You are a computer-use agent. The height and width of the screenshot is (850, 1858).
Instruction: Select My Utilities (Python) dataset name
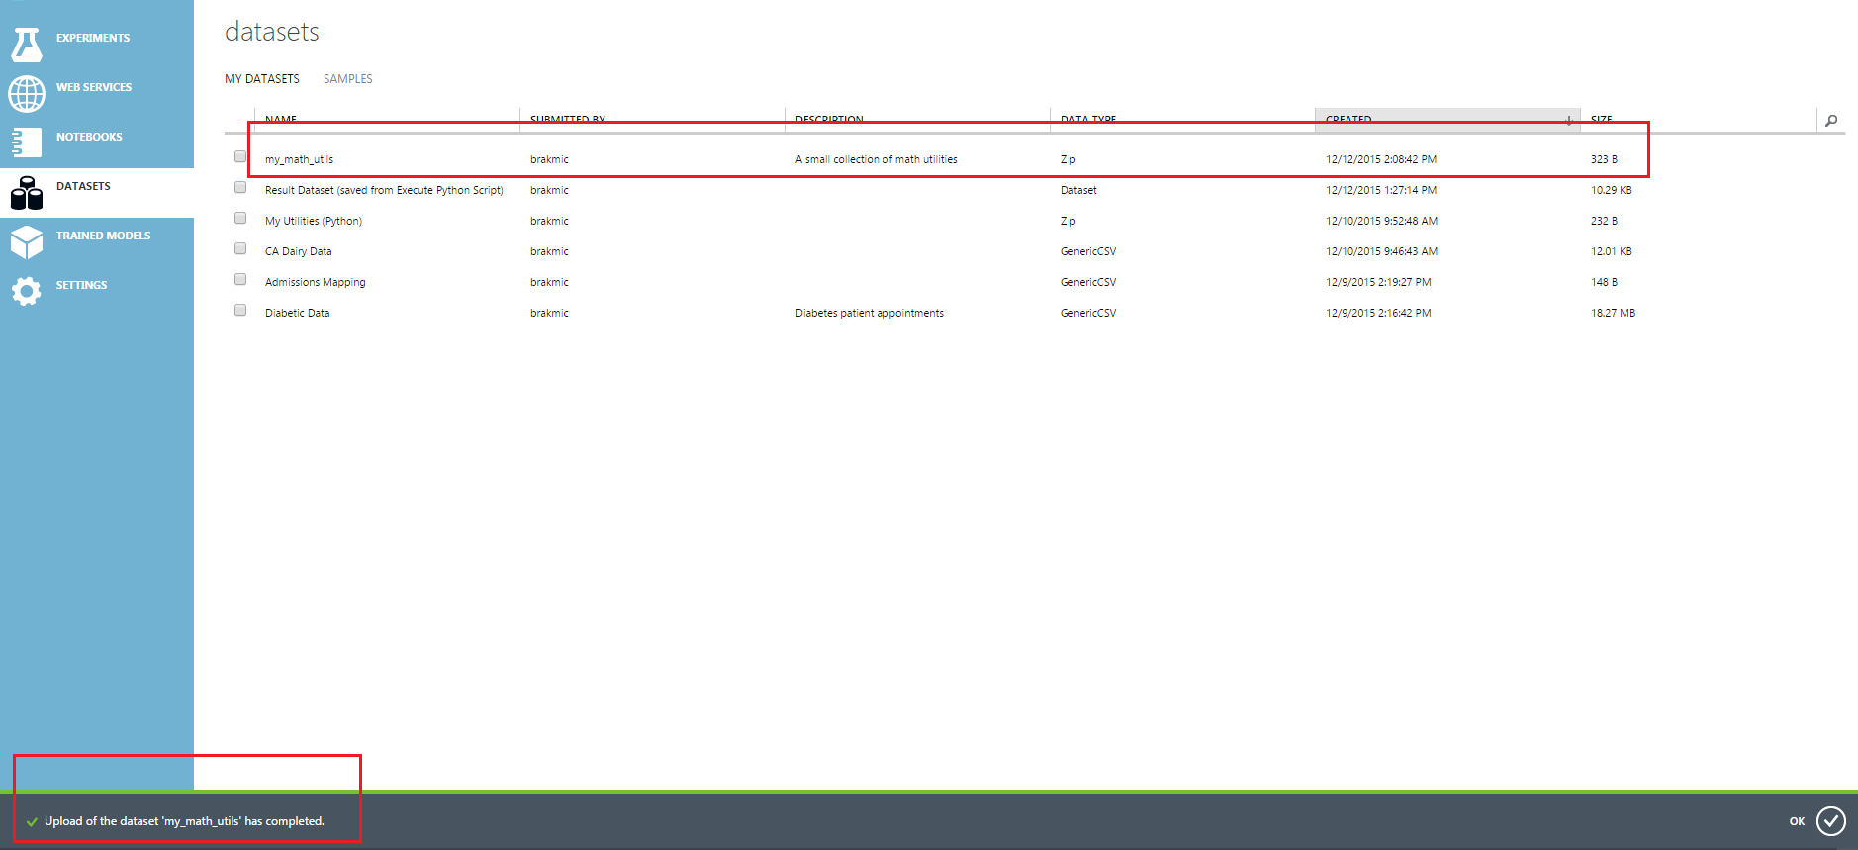tap(314, 221)
